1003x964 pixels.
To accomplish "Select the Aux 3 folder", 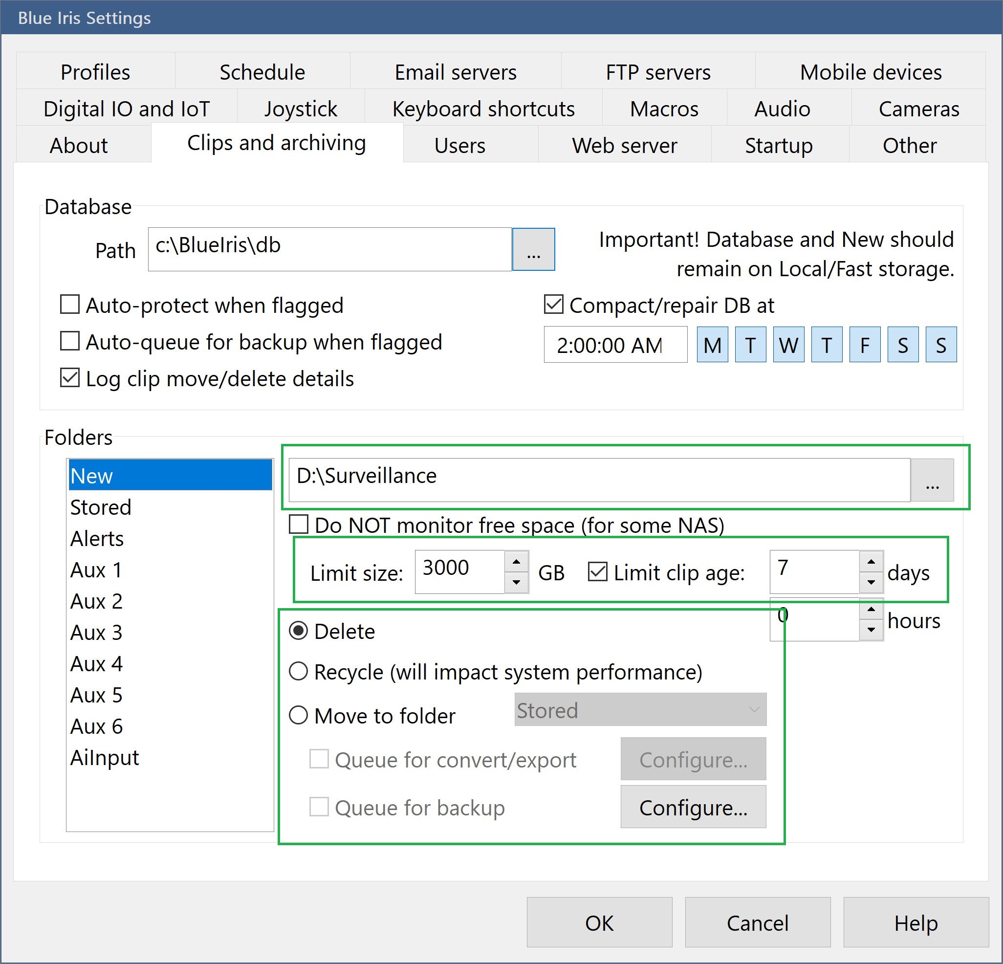I will point(171,632).
